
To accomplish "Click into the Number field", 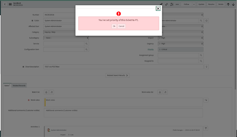I will coord(59,15).
